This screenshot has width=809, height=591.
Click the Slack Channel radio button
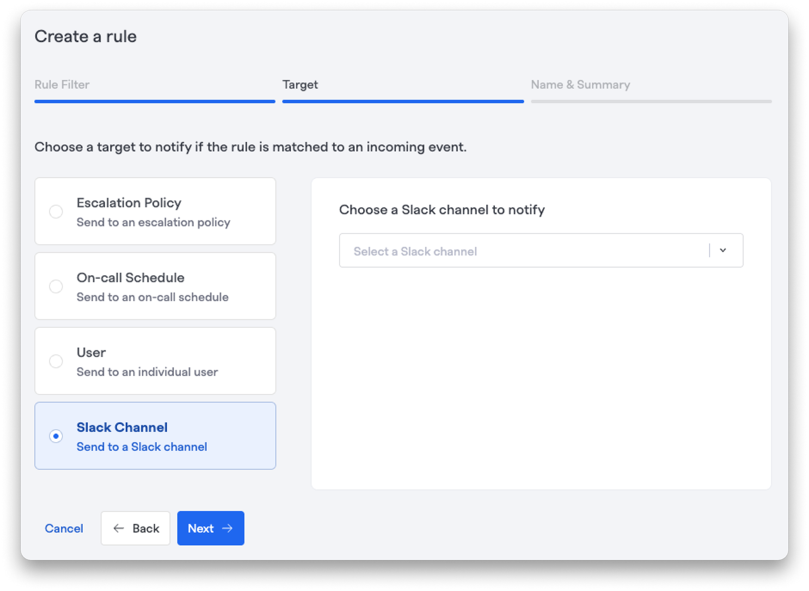point(56,436)
